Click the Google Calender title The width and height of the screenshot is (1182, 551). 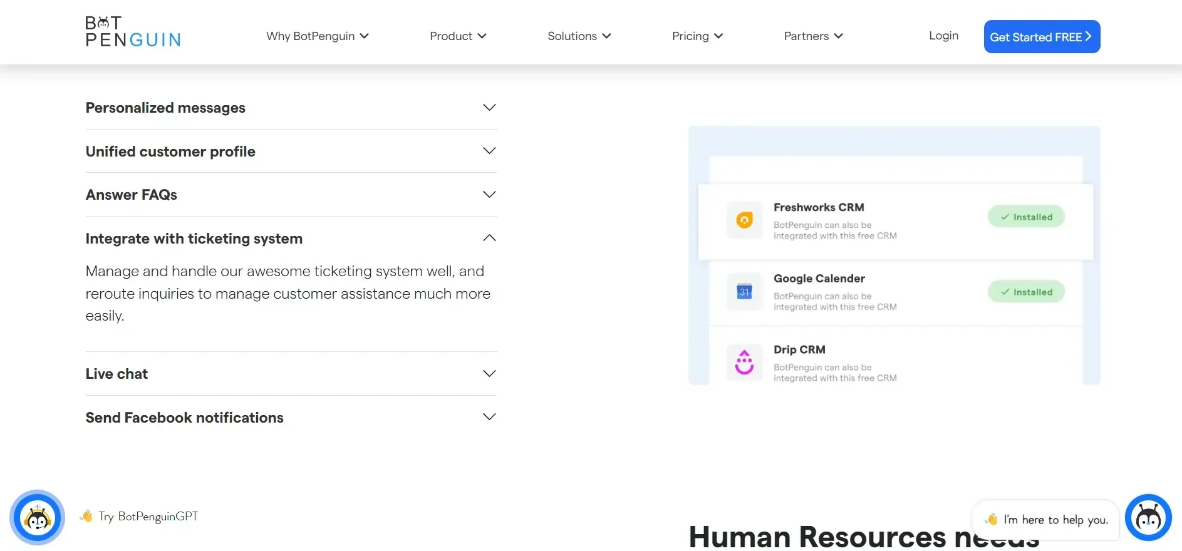point(819,279)
